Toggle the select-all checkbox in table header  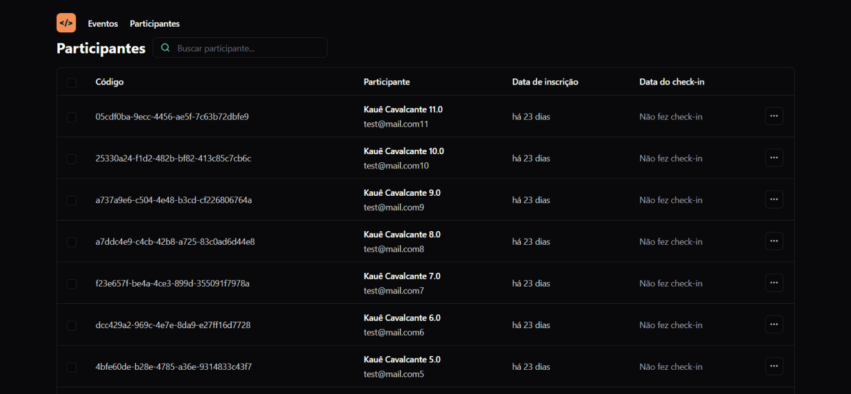pos(72,83)
